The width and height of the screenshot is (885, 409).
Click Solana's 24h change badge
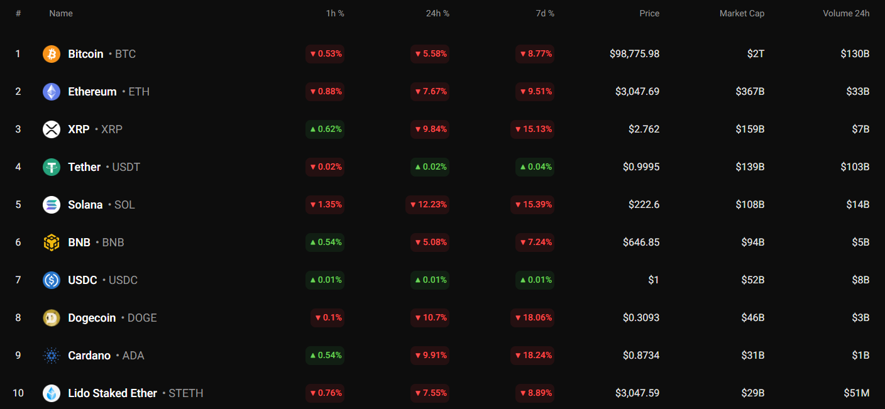coord(427,205)
